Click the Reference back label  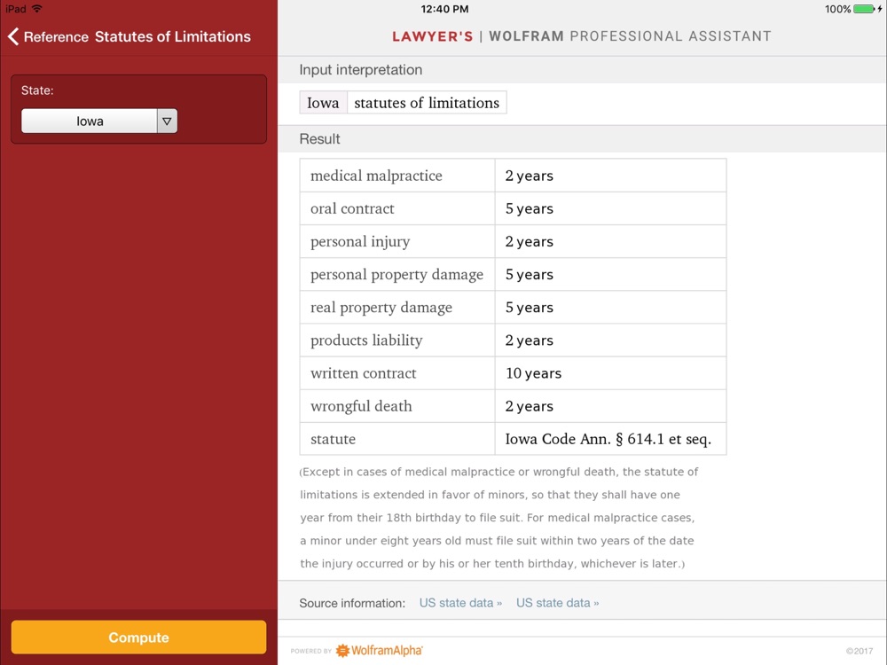(x=56, y=36)
